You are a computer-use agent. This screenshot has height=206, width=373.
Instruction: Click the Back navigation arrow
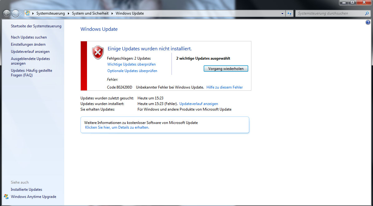tap(7, 13)
